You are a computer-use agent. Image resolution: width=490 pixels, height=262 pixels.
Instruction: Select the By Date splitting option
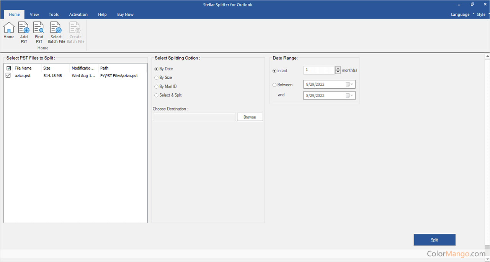click(x=163, y=69)
